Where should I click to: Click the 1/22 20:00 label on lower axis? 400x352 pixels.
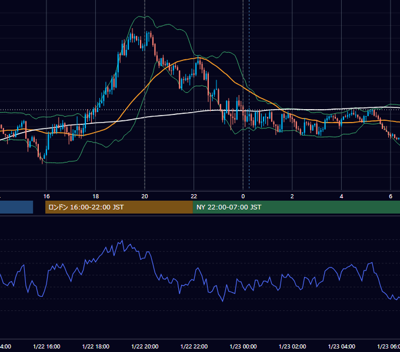145,347
